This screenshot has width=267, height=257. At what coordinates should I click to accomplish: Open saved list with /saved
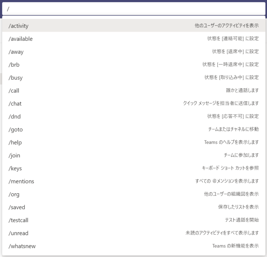[x=17, y=207]
